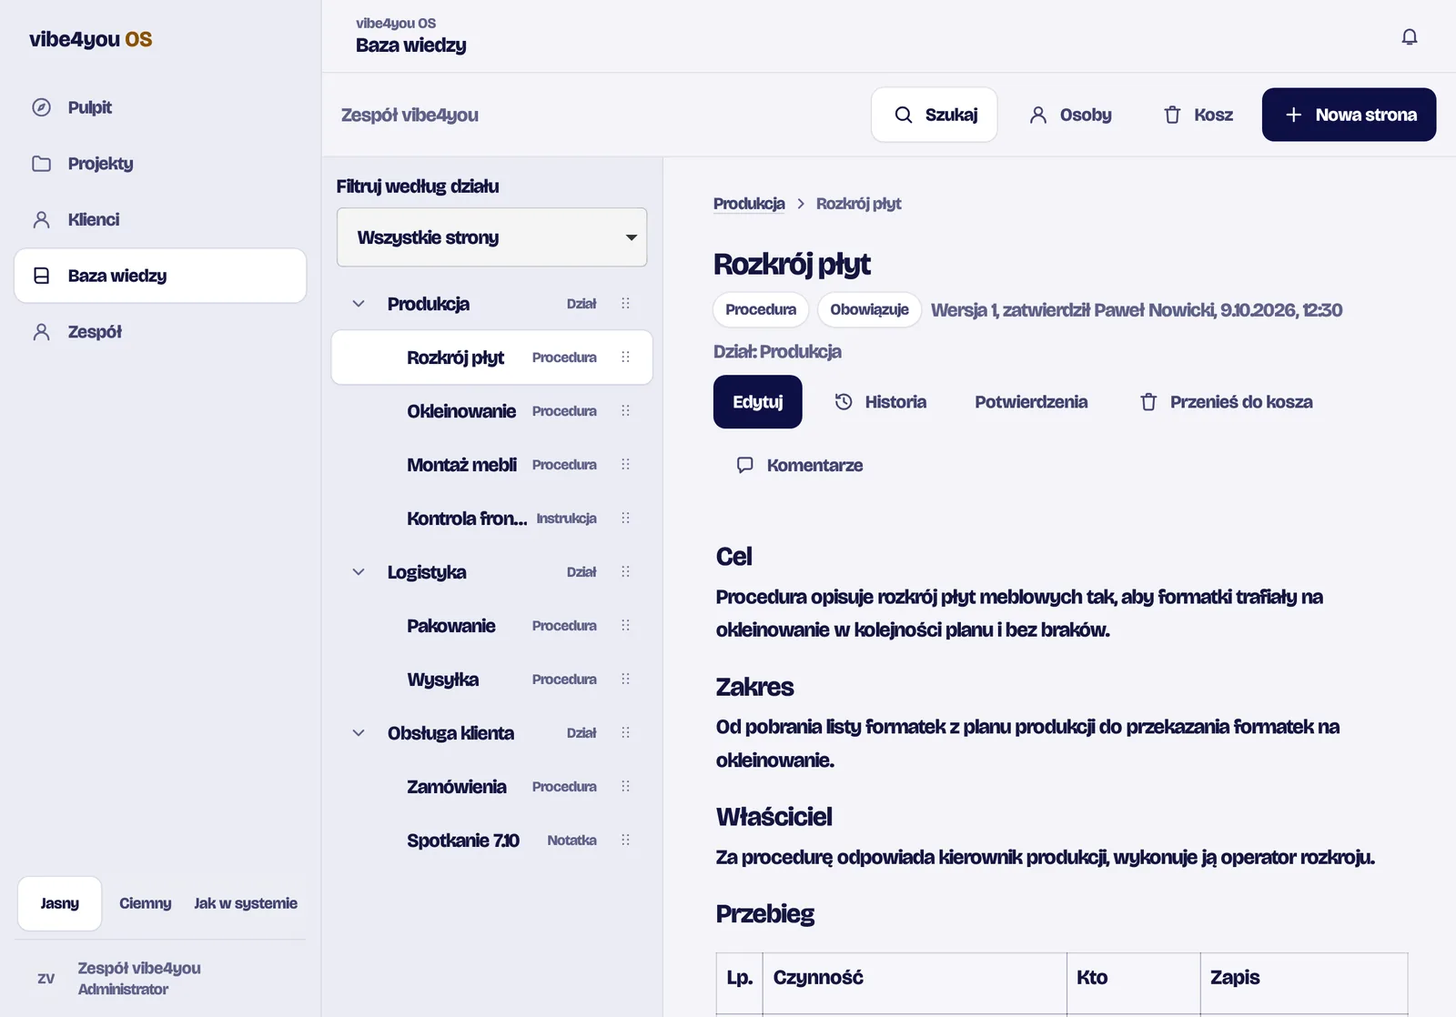The image size is (1456, 1017).
Task: Collapse the Logistyka section chevron
Action: pos(359,572)
